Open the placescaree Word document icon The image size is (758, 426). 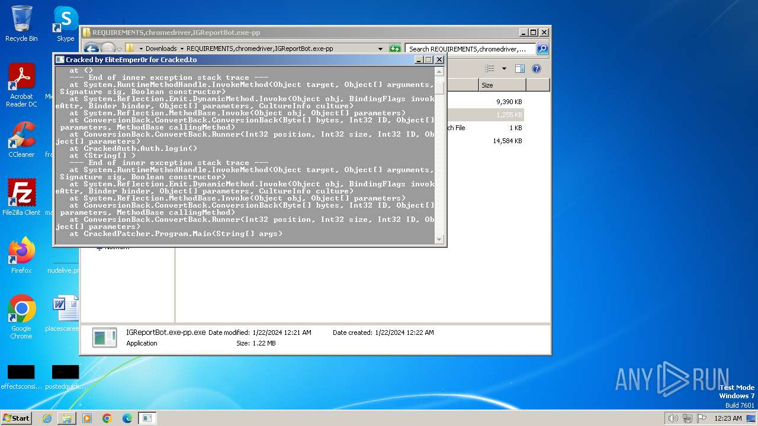(65, 314)
